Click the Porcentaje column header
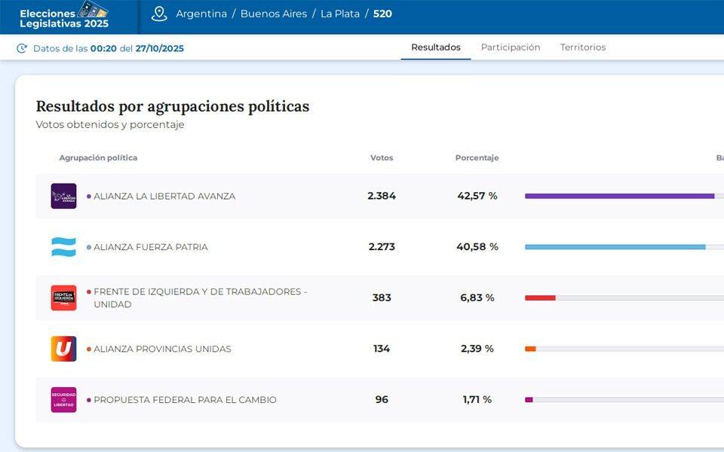Screen dimensions: 724x452 coord(477,158)
